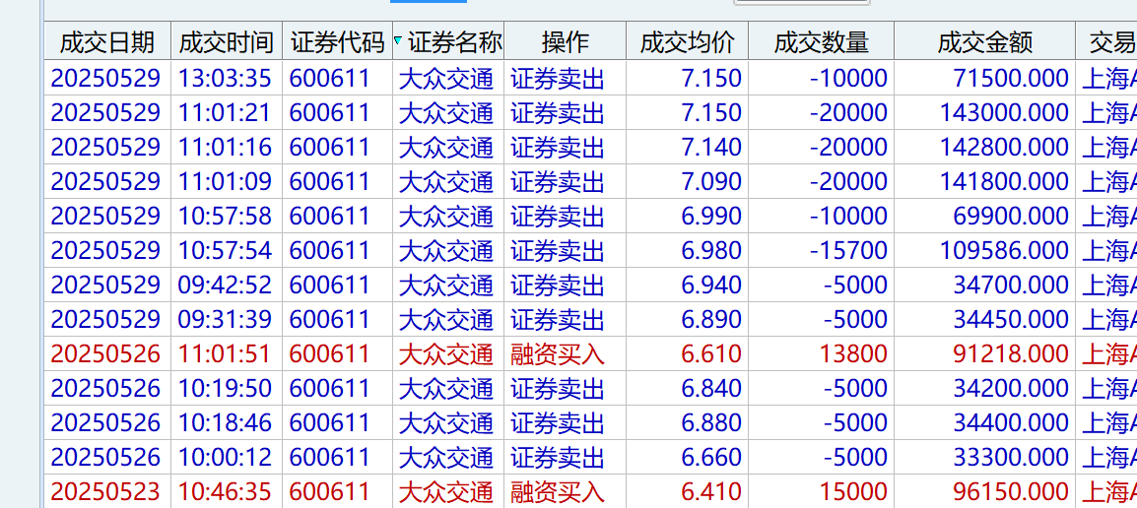Click amount 143000.000
The height and width of the screenshot is (508, 1137).
coord(1004,112)
